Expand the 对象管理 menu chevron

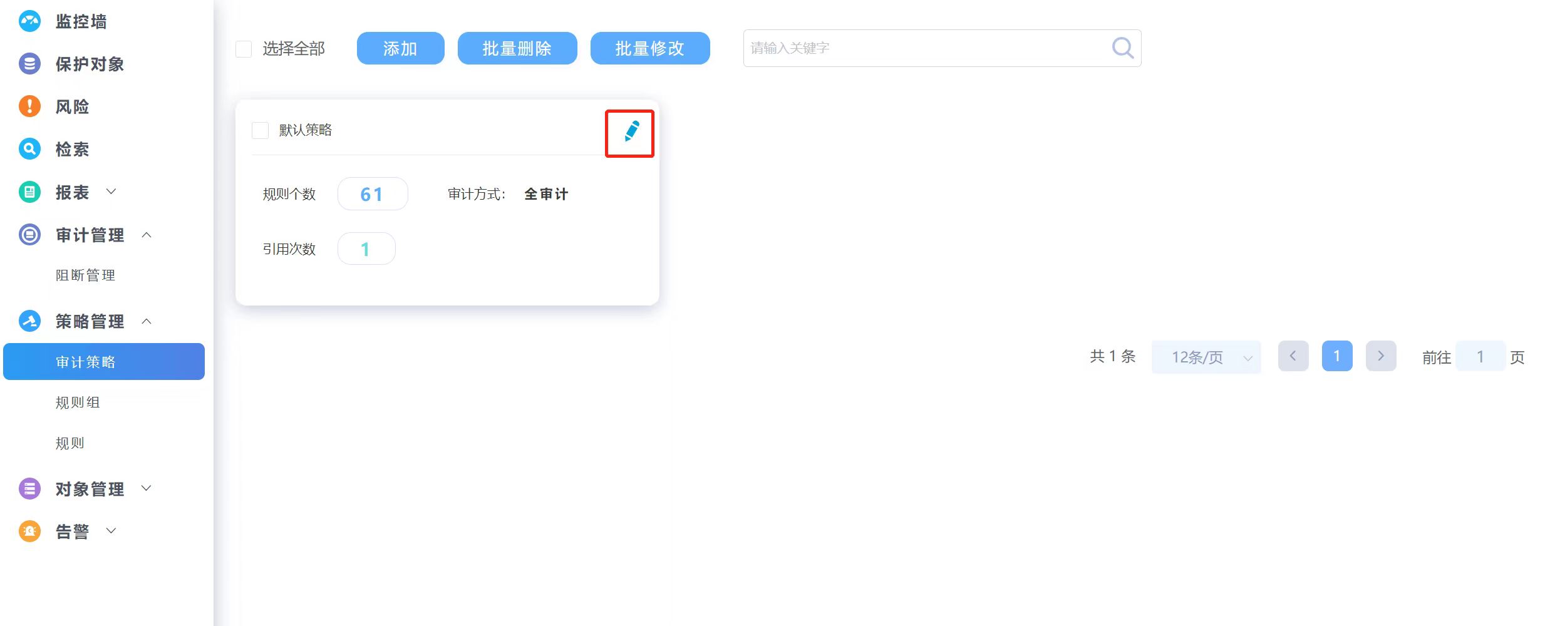[x=147, y=488]
